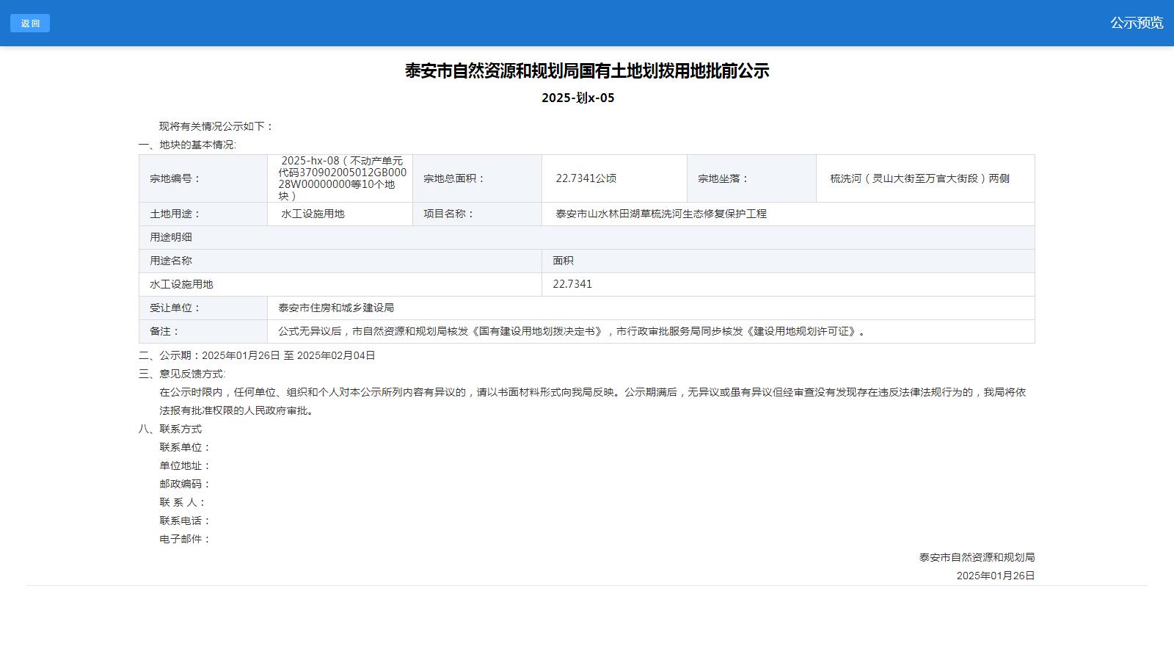Viewport: 1174px width, 660px height.
Task: Click the 土地用途 label cell
Action: (x=203, y=214)
